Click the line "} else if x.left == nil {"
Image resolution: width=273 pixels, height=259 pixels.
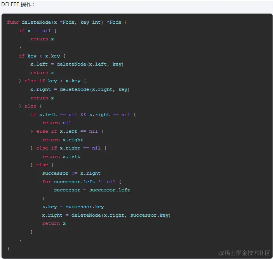pos(67,131)
